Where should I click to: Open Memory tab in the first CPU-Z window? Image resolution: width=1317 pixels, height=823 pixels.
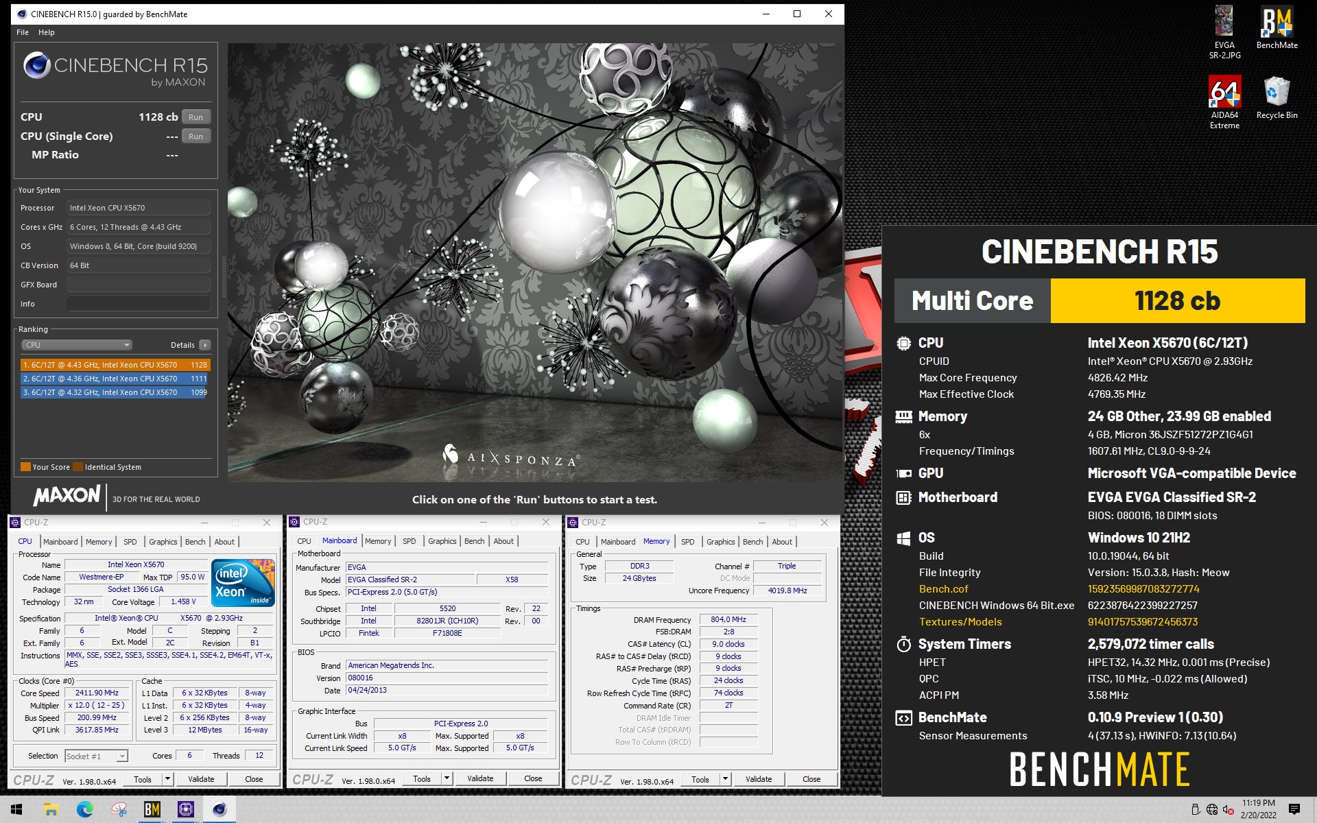coord(99,542)
